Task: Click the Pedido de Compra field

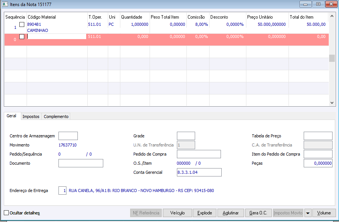Action: [199, 154]
